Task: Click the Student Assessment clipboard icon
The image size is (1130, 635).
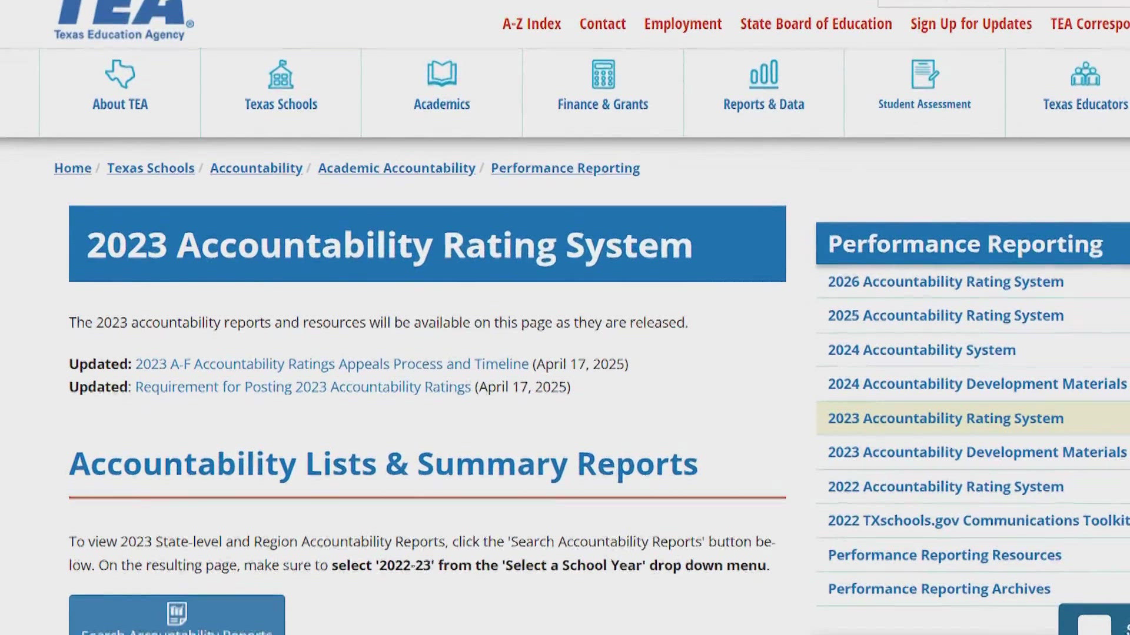Action: (x=924, y=73)
